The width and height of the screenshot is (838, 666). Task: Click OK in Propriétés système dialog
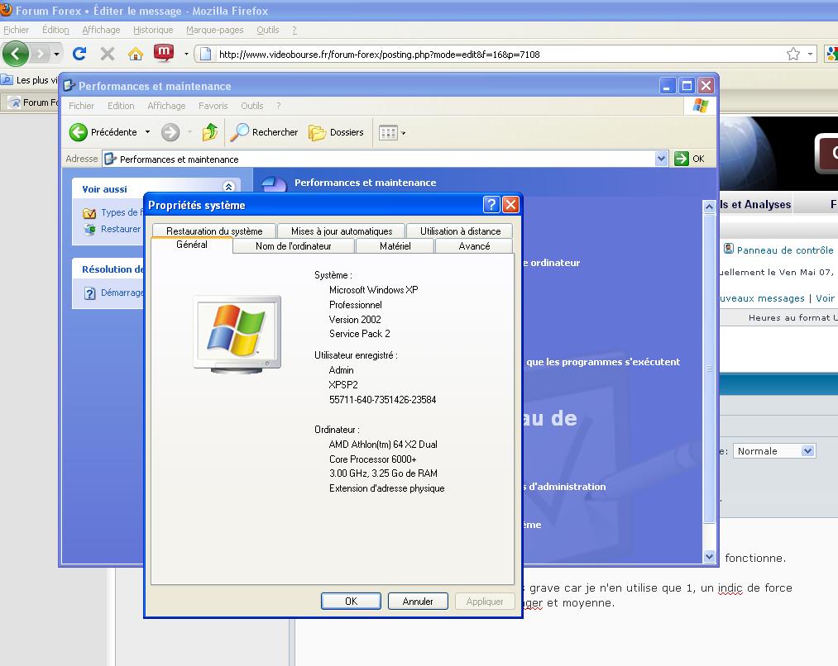pyautogui.click(x=351, y=602)
